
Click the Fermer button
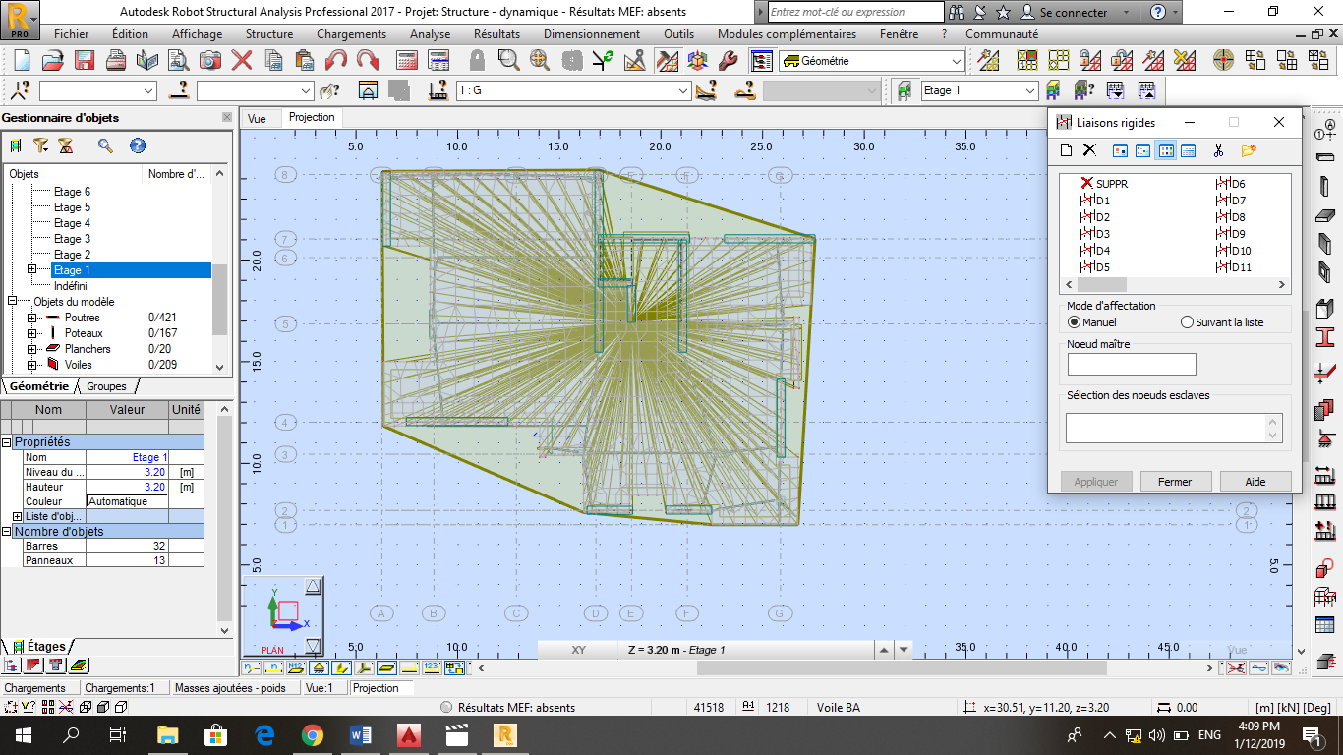click(x=1174, y=482)
